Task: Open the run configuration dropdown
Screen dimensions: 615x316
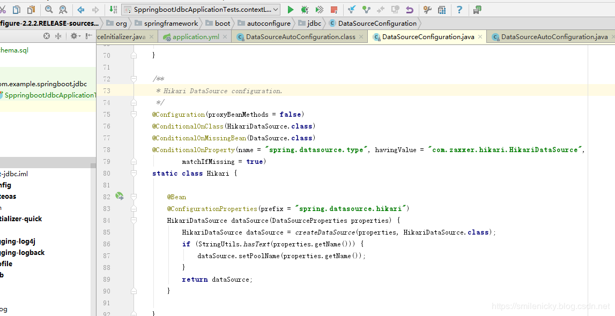Action: (201, 10)
